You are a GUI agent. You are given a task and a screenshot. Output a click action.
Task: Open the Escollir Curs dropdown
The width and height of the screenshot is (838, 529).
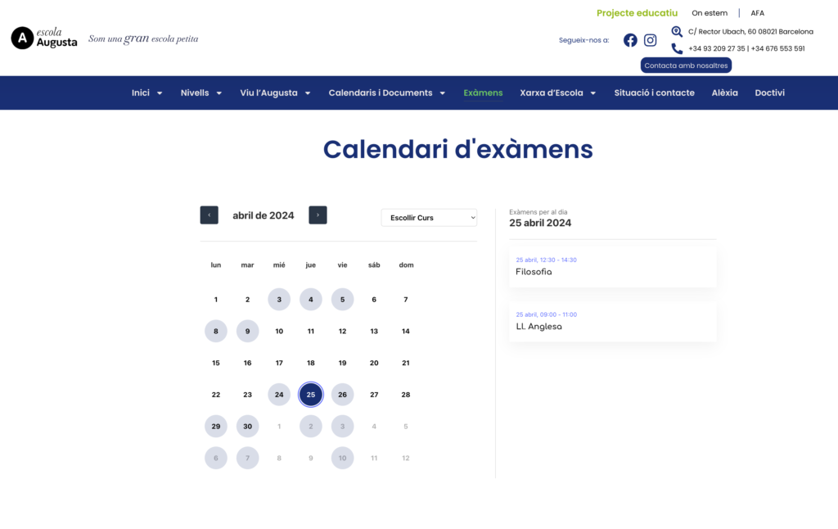point(429,218)
